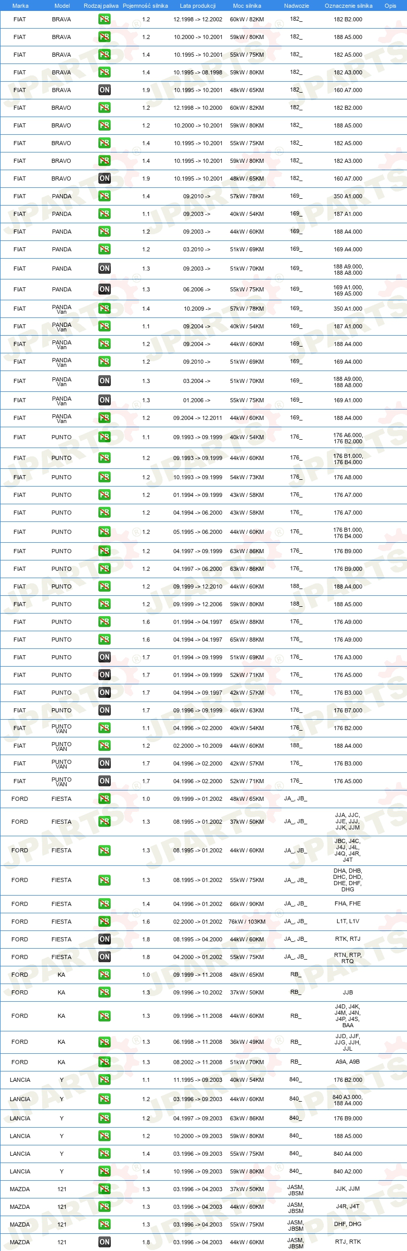Click the petrol icon in the FORD KA 1.0 row
The image size is (407, 1251).
[105, 975]
